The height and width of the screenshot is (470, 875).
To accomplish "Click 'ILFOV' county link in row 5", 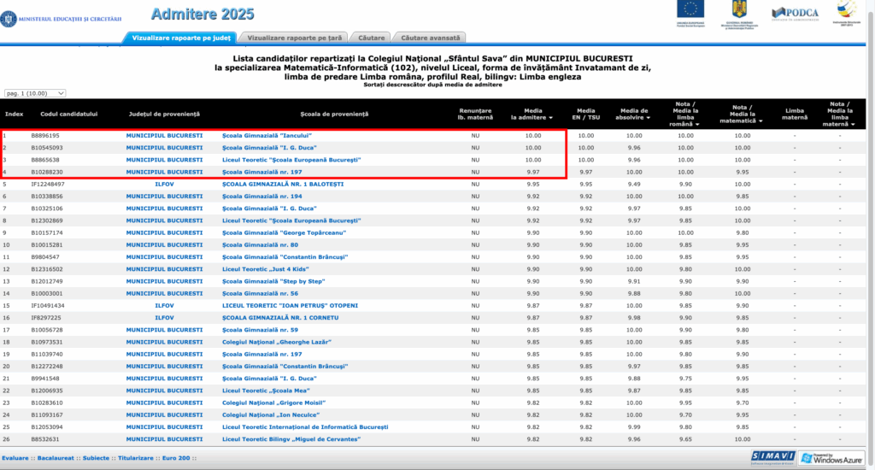I will 164,184.
